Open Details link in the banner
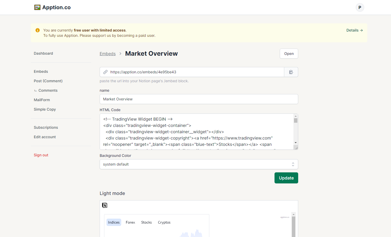Image resolution: width=391 pixels, height=237 pixels. click(354, 30)
